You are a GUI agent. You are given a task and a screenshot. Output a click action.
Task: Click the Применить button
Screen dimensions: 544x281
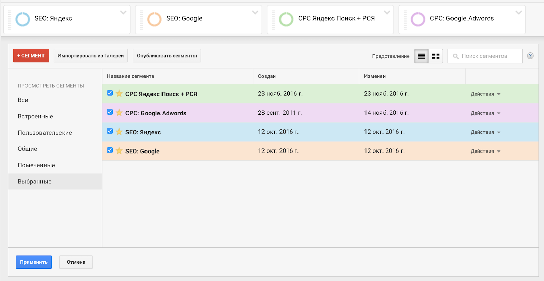coord(34,262)
